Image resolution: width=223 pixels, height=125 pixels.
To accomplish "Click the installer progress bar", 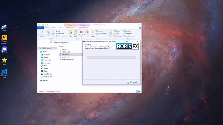I will tap(111, 57).
